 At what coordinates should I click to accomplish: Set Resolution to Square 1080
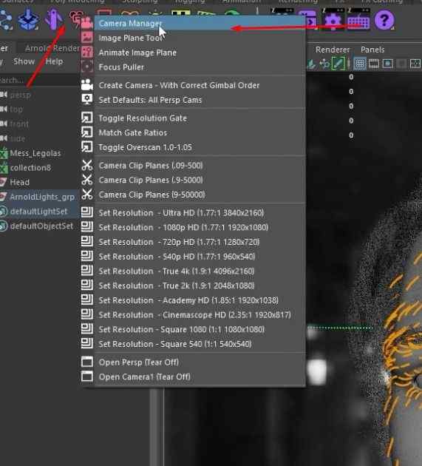tap(193, 329)
